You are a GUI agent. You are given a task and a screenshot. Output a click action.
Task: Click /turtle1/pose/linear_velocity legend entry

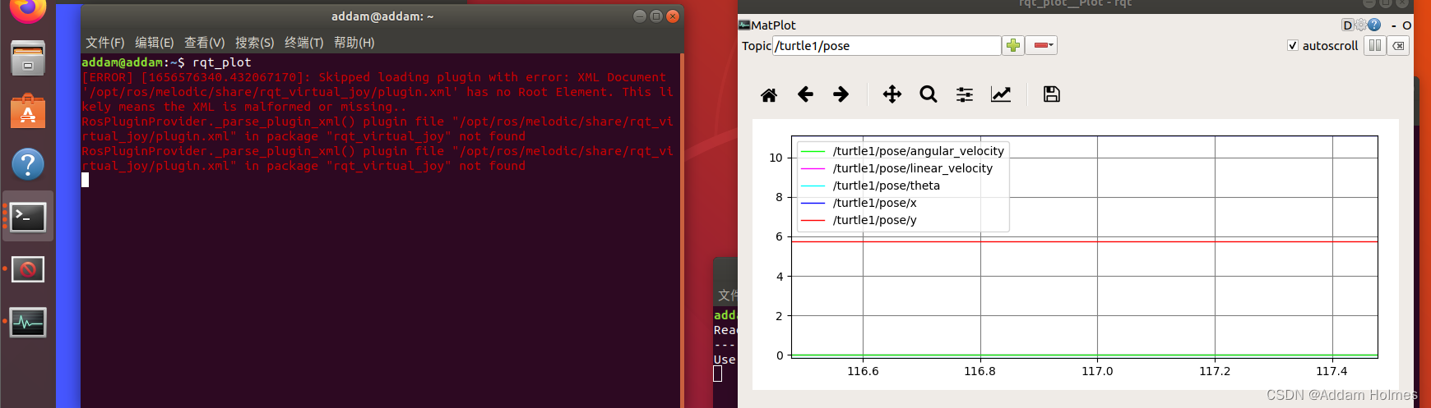click(x=912, y=168)
